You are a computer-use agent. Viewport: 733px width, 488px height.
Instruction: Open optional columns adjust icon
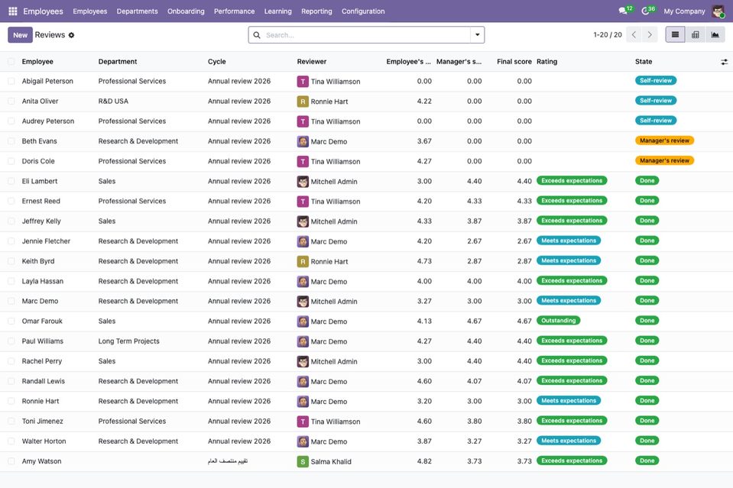(724, 62)
